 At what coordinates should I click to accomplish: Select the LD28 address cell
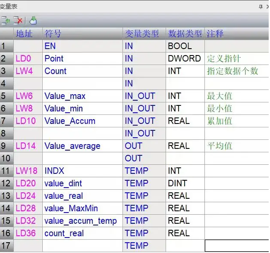pyautogui.click(x=28, y=208)
